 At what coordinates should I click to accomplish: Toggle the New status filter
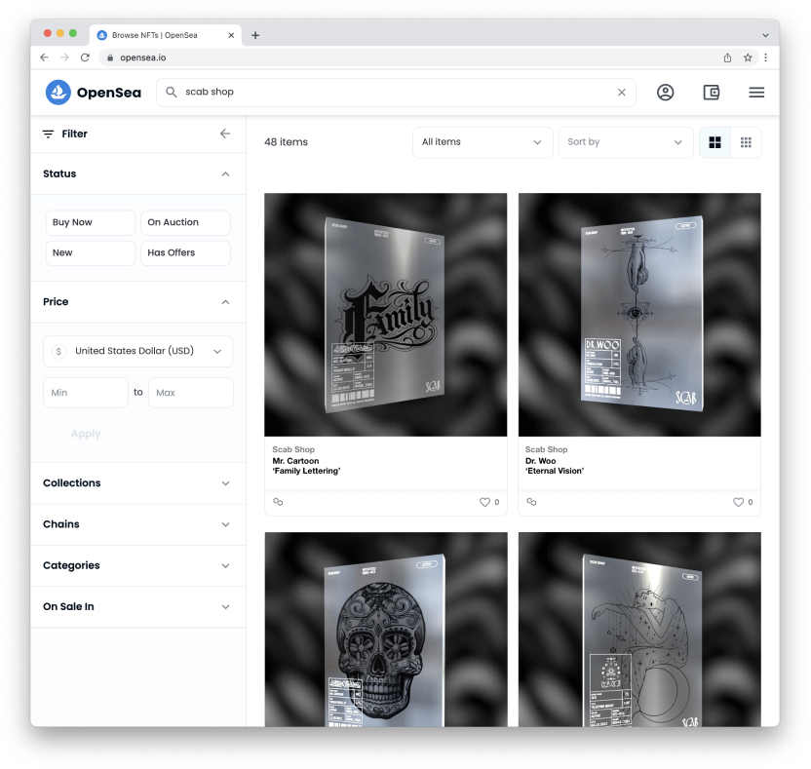(x=91, y=252)
